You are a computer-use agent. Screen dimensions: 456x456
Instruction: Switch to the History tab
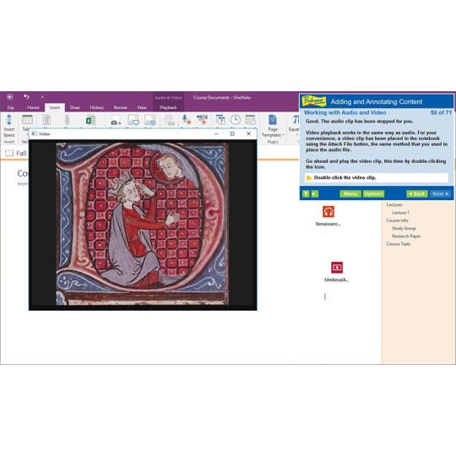[x=97, y=107]
